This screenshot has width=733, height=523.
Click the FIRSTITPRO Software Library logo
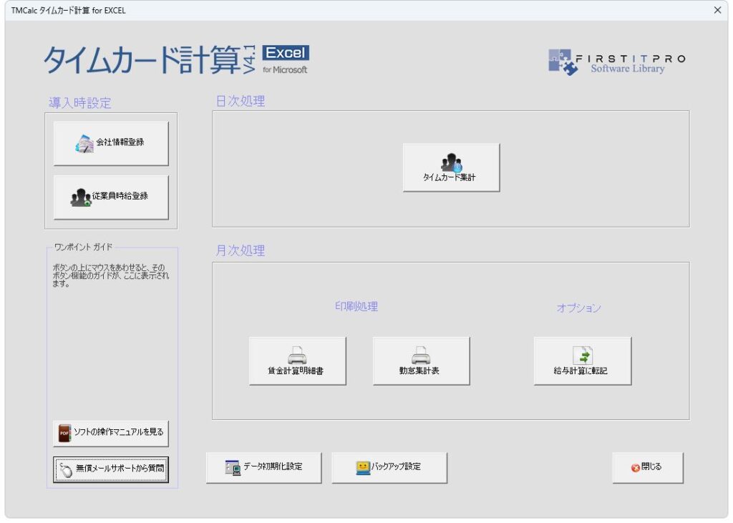tap(616, 63)
